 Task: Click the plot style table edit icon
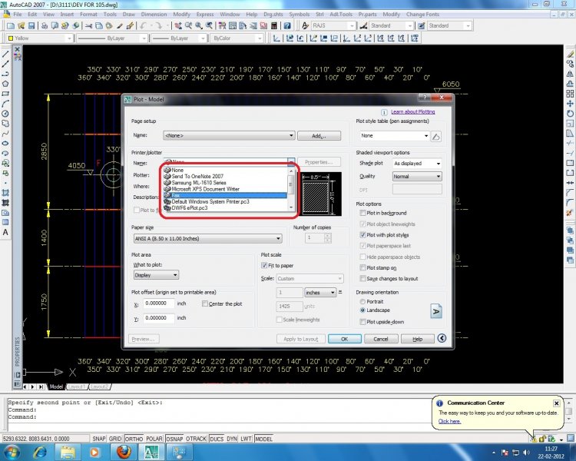436,137
